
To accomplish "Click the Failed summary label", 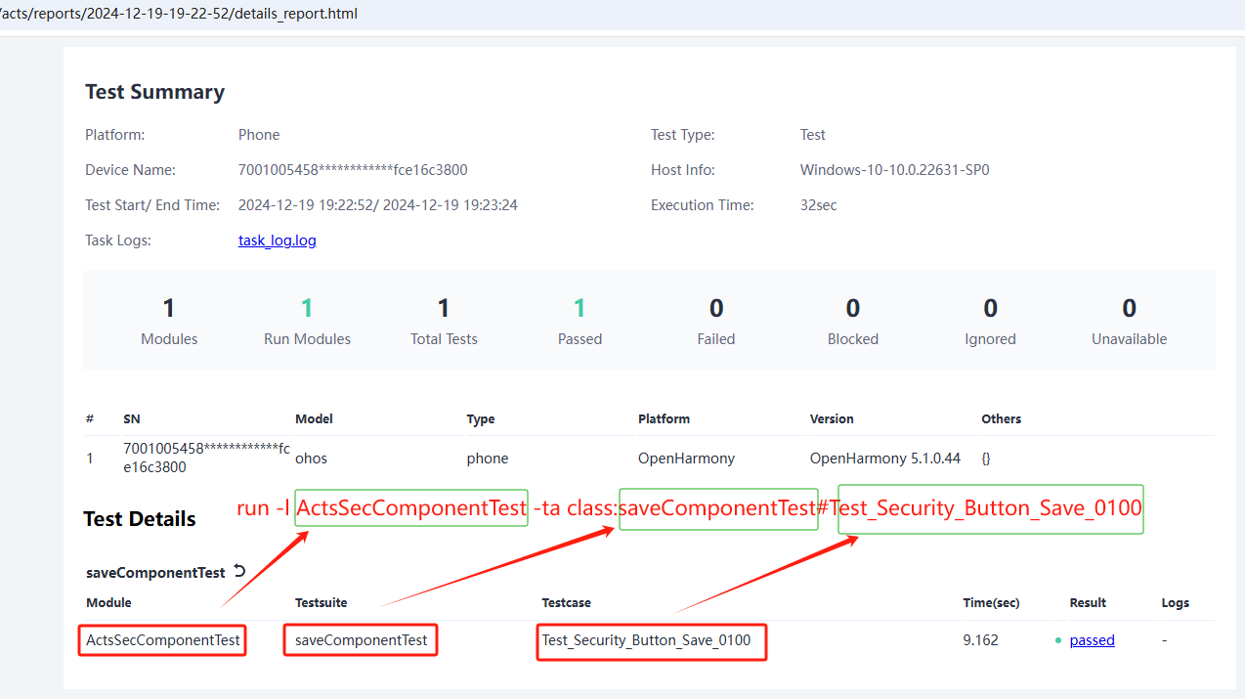I will coord(716,339).
